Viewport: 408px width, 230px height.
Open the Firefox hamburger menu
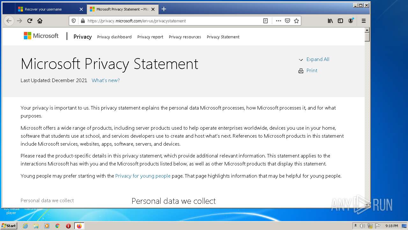click(x=364, y=21)
